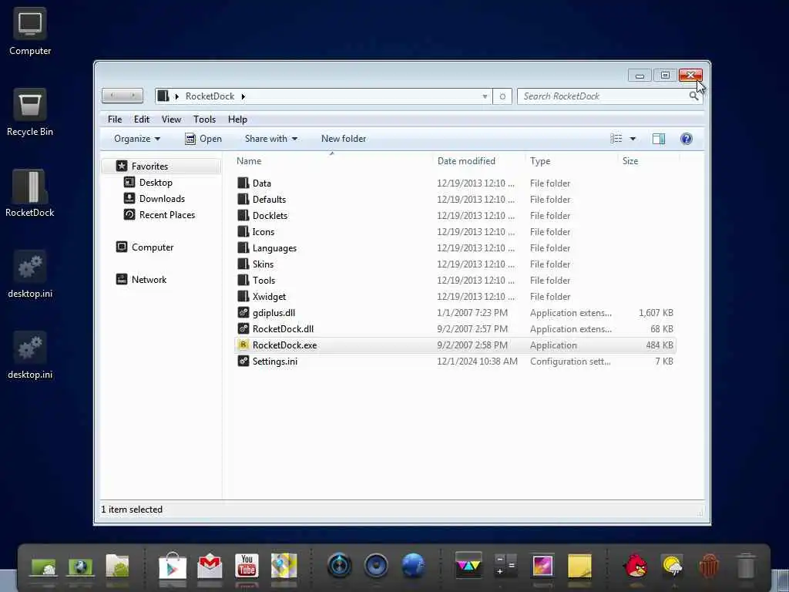Image resolution: width=789 pixels, height=592 pixels.
Task: Open the Organize dropdown
Action: click(137, 139)
